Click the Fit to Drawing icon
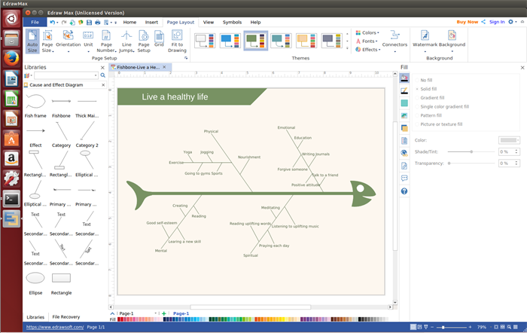This screenshot has height=333, width=527. click(178, 41)
